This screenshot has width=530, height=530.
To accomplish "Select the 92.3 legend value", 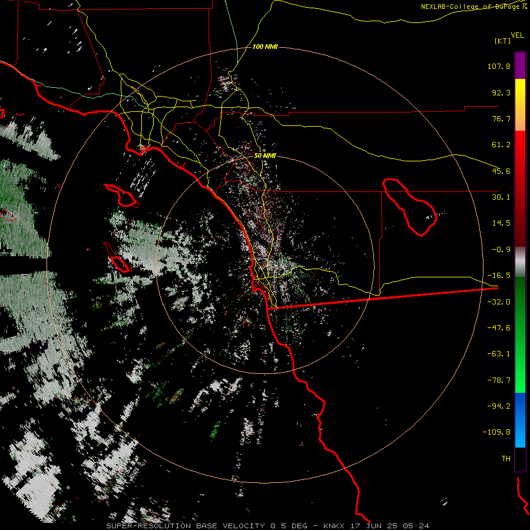I will click(501, 92).
